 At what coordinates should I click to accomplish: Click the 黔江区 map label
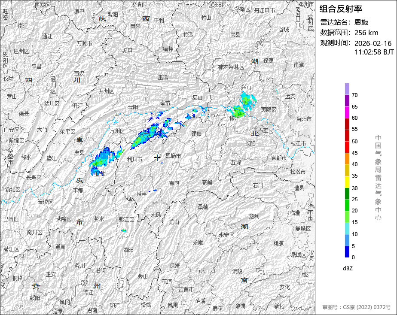[126, 219]
